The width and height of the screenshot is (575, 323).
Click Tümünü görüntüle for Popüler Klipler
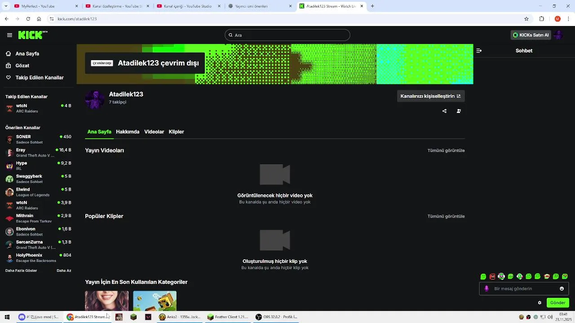tap(446, 216)
